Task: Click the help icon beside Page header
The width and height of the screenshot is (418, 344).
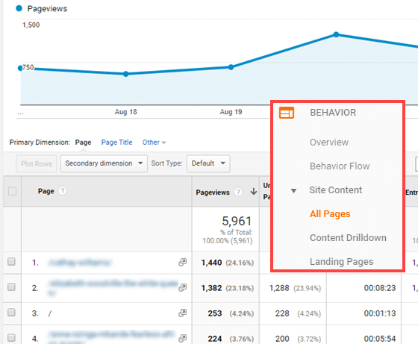Action: click(63, 191)
